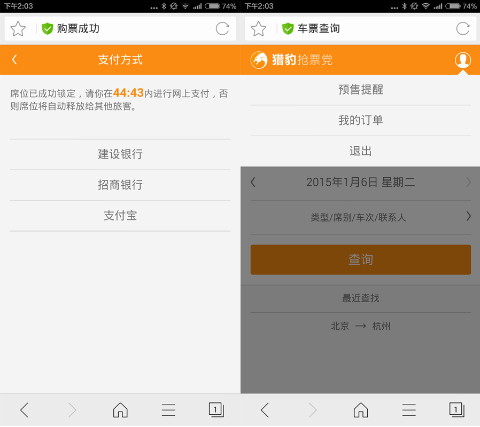Open the user profile icon in the orange header
480x427 pixels.
click(463, 60)
